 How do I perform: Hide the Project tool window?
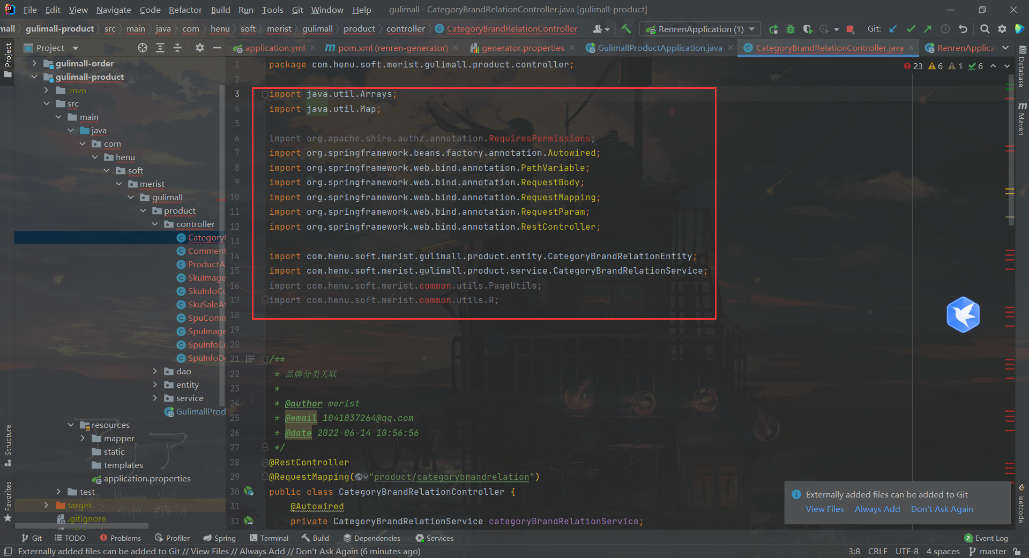[217, 48]
